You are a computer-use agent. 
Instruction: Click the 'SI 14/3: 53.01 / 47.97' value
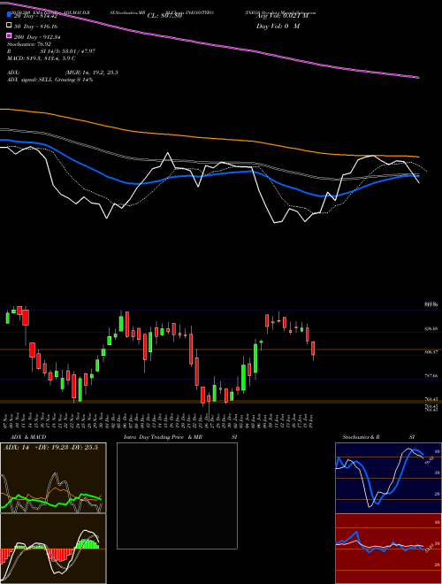(68, 51)
